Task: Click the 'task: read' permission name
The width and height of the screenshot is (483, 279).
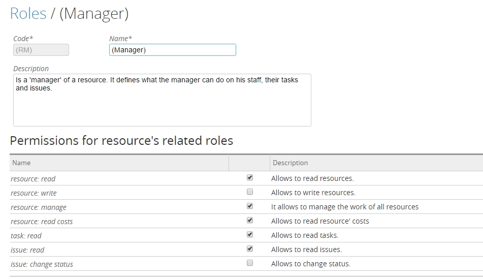Action: [x=26, y=236]
